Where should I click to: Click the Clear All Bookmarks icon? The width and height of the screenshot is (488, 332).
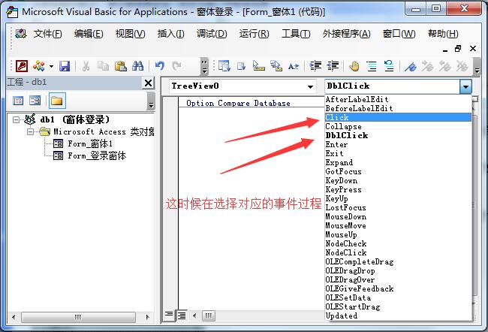click(462, 66)
